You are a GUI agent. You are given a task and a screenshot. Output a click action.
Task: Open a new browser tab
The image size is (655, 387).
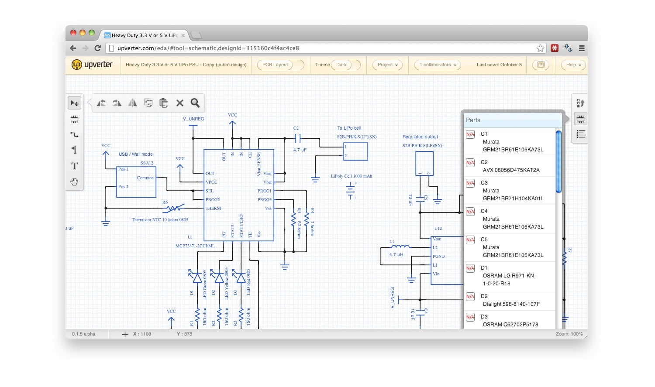point(196,35)
